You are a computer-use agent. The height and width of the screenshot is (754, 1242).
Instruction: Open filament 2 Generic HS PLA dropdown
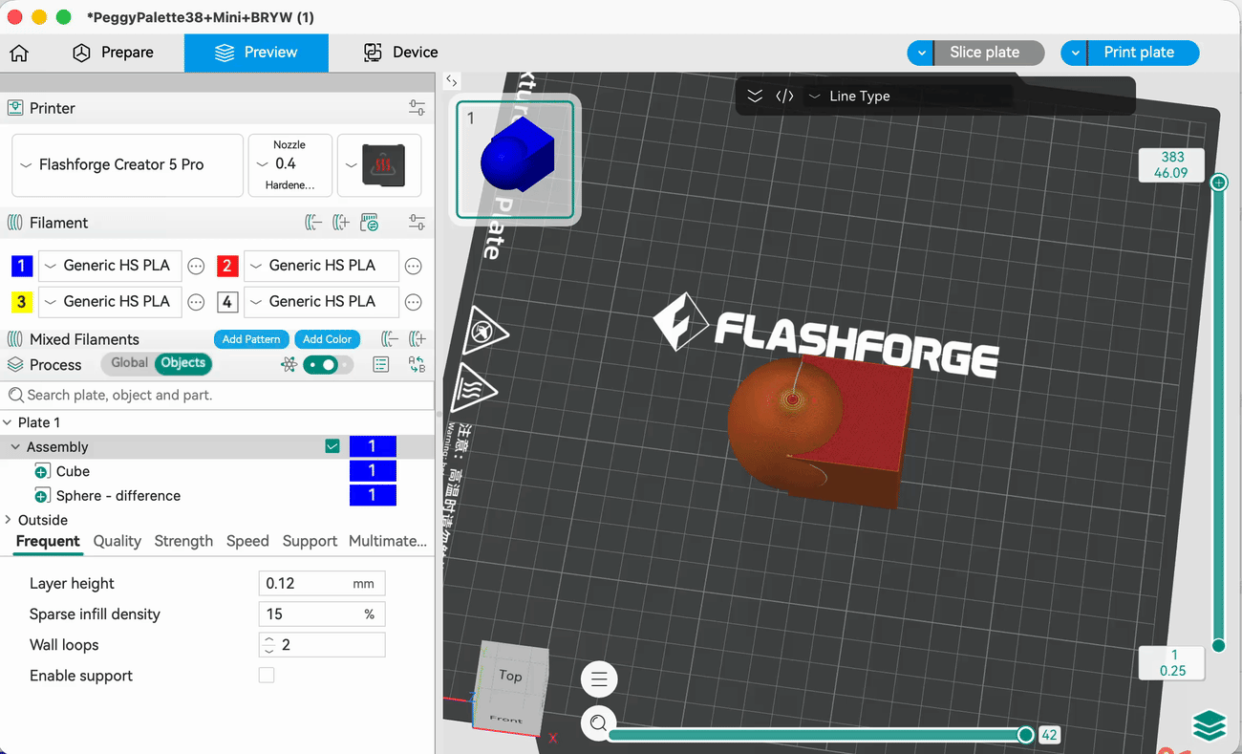point(321,266)
